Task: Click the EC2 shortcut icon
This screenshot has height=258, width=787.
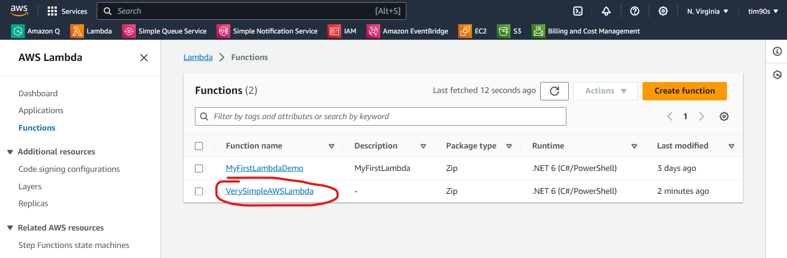Action: point(465,31)
